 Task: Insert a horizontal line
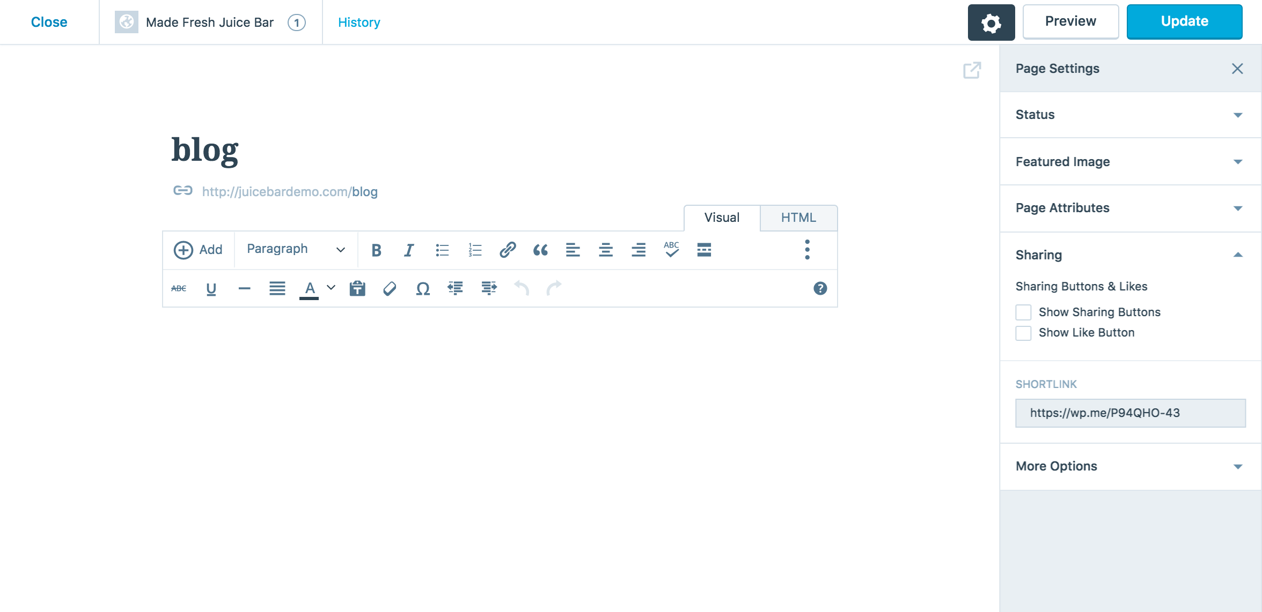(x=244, y=288)
